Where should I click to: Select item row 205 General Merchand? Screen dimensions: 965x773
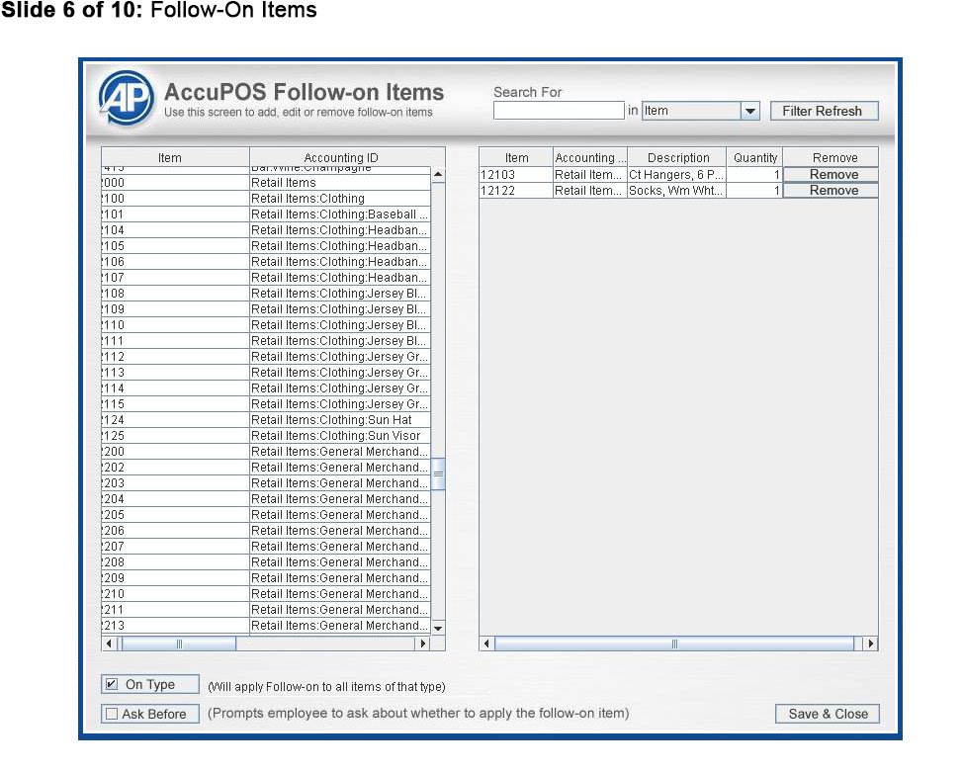coord(266,515)
